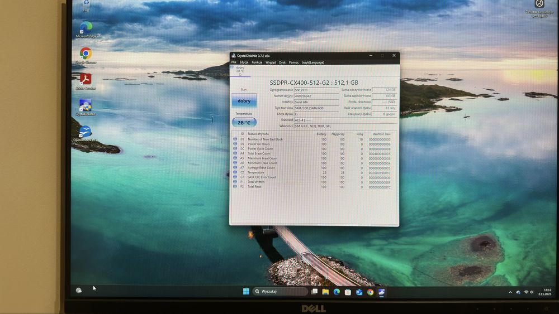Click raw value 00040008000S of Total Erase Count
The height and width of the screenshot is (314, 559).
pyautogui.click(x=380, y=153)
